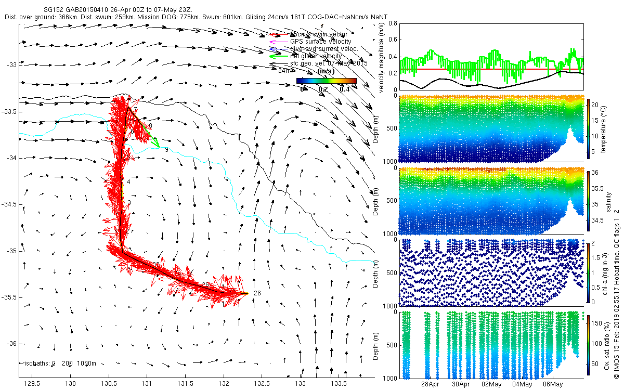Click the temperature colorbar
This screenshot has height=390, width=624.
(589, 128)
